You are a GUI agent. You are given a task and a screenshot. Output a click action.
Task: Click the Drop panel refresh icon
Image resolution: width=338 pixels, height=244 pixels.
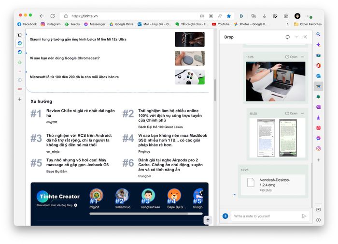click(287, 37)
